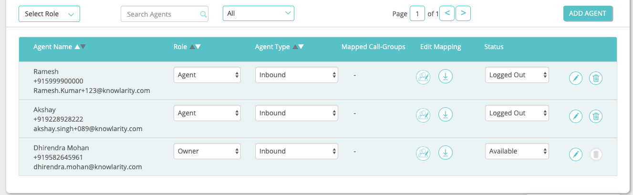Click edit mapping icon for Ramesh
Viewport: 633px width, 195px height.
(423, 77)
